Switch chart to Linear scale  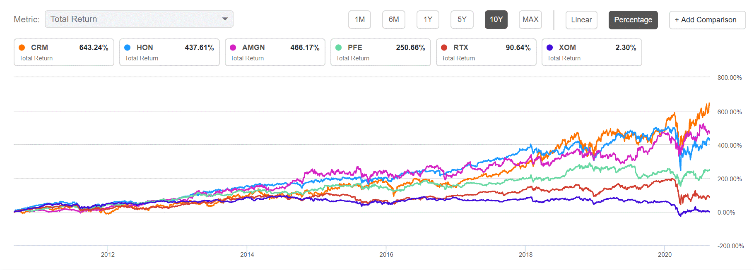coord(581,20)
